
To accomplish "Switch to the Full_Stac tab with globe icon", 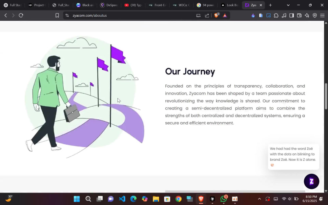I will pyautogui.click(x=61, y=5).
